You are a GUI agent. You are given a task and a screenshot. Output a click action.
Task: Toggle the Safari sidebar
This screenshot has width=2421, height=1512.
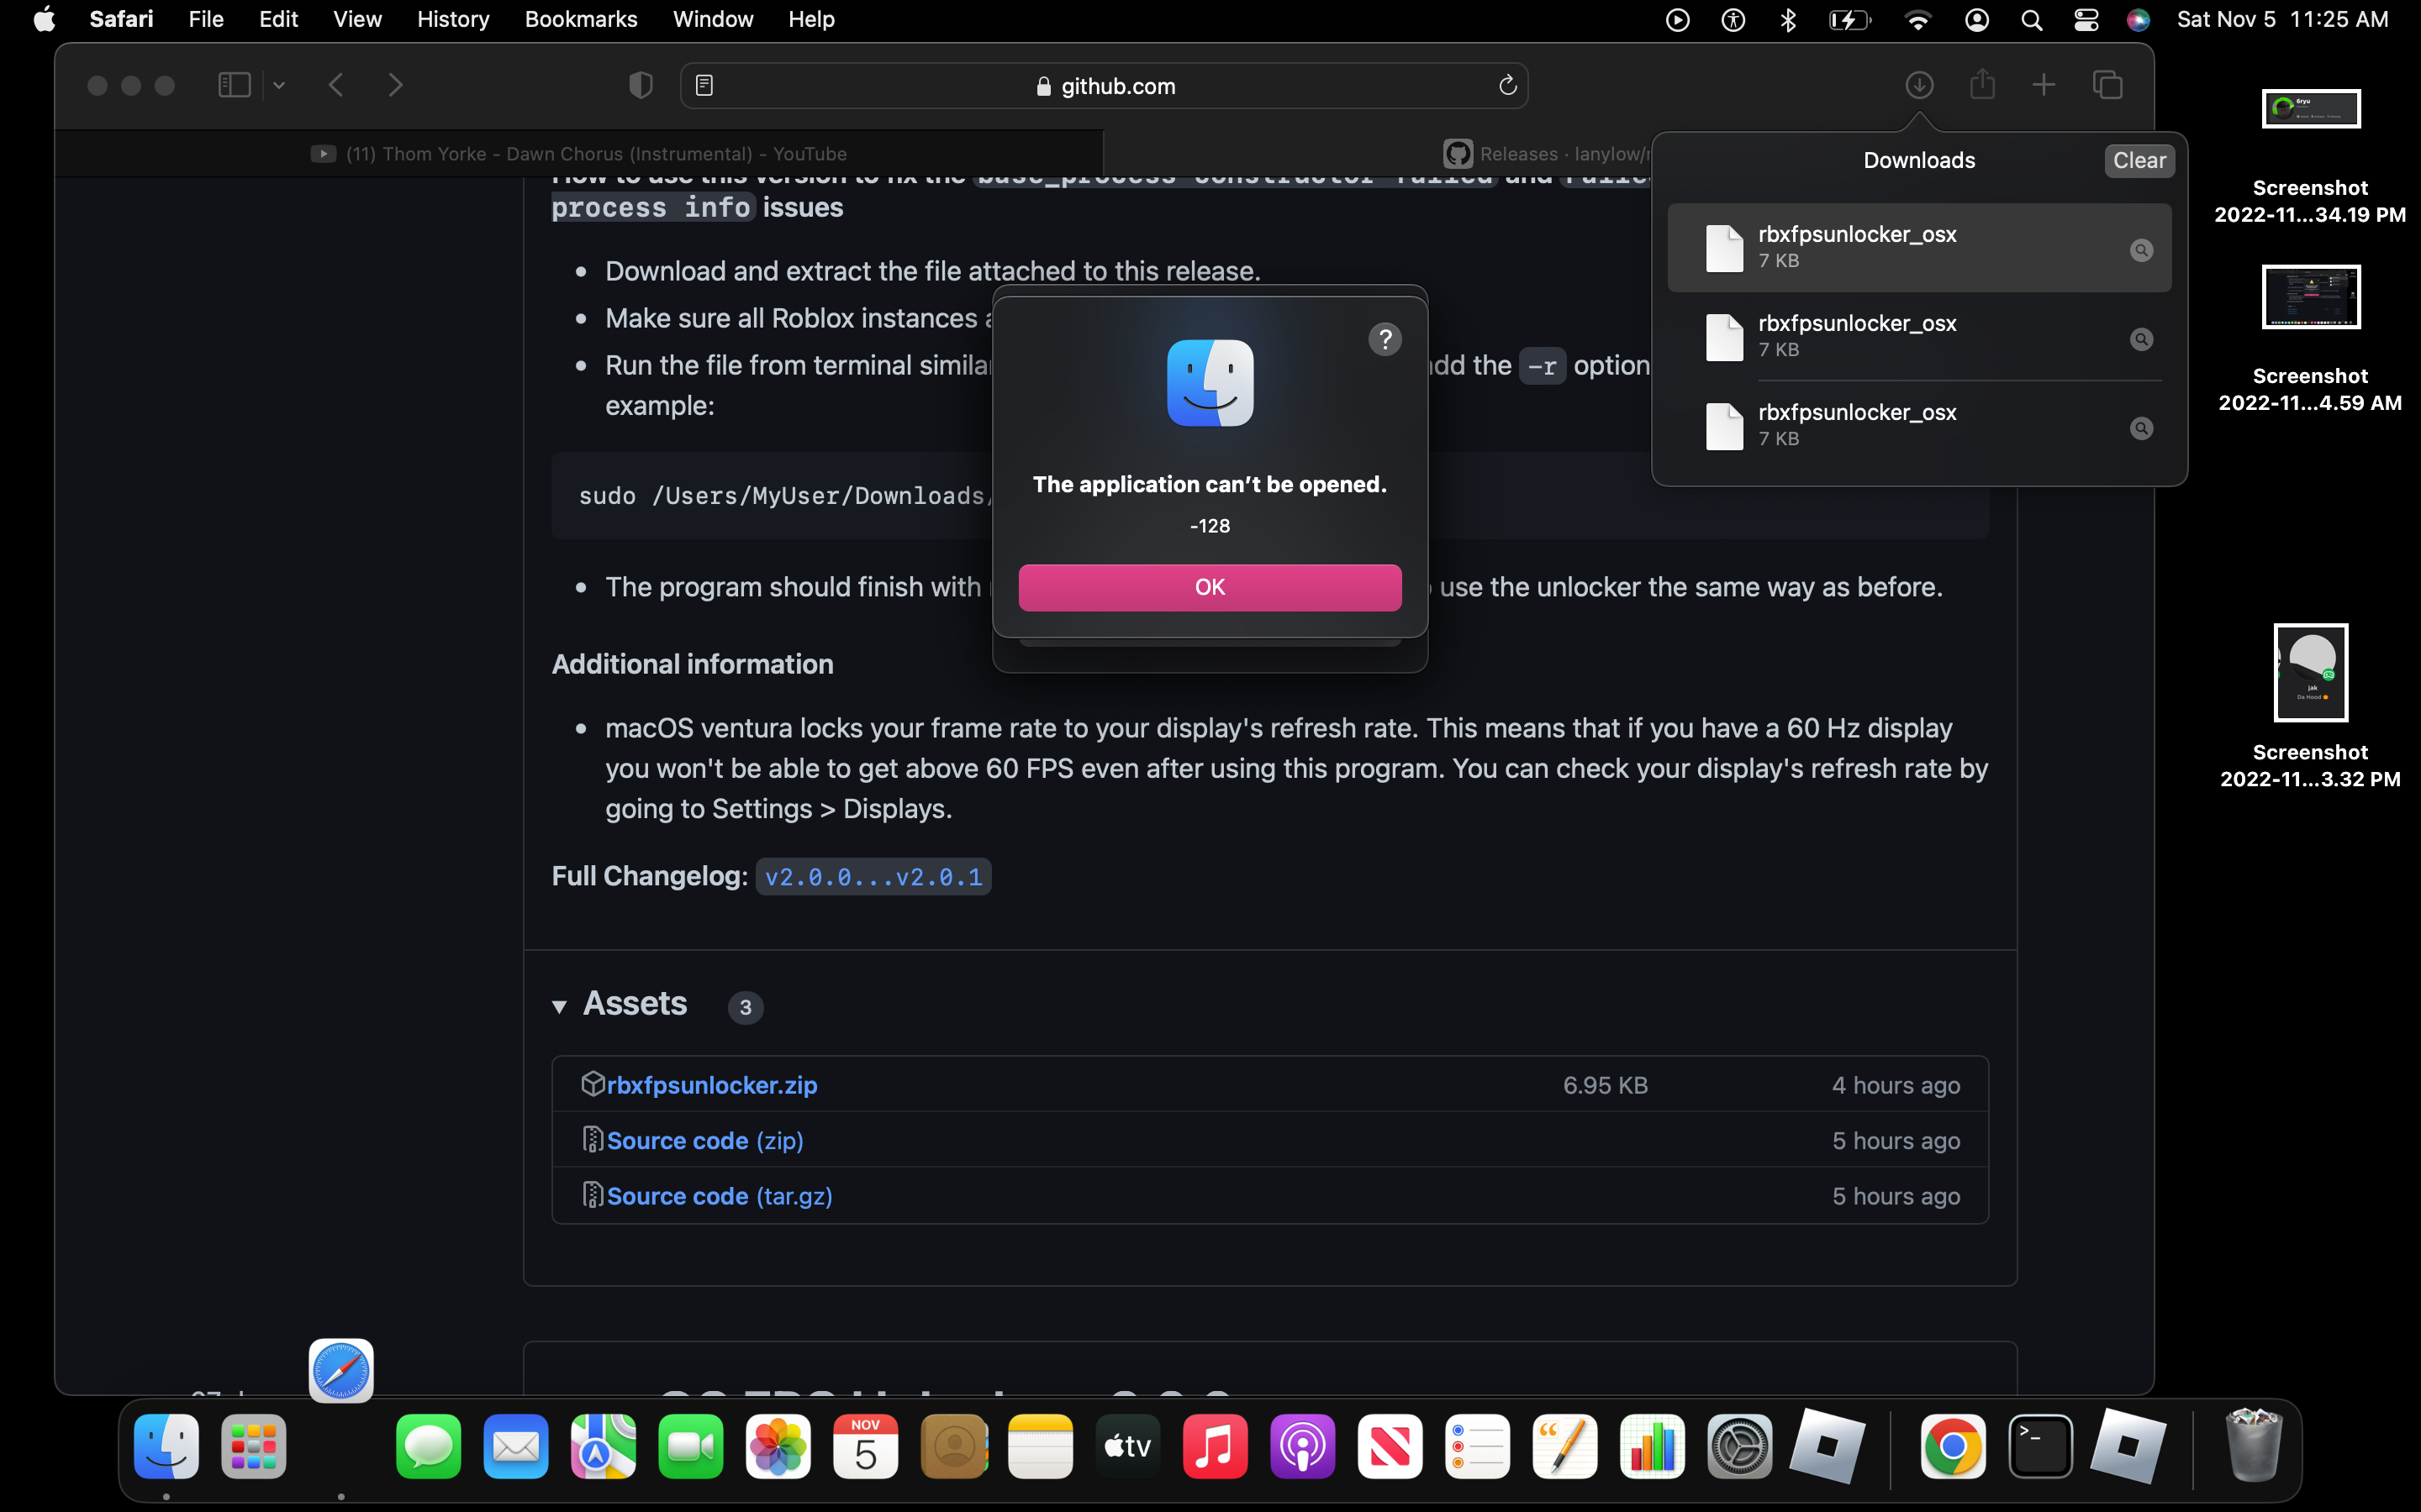(234, 85)
